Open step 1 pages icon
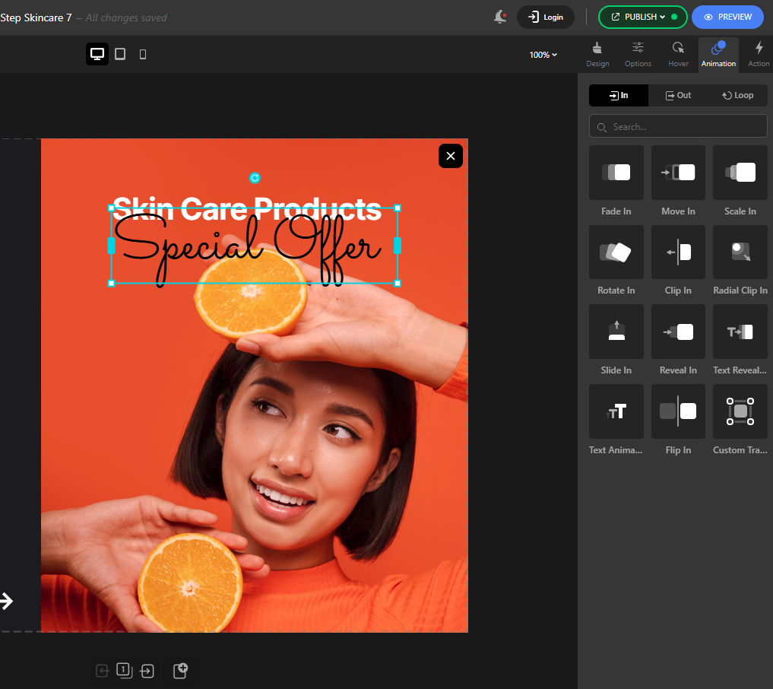The height and width of the screenshot is (689, 773). (x=124, y=670)
